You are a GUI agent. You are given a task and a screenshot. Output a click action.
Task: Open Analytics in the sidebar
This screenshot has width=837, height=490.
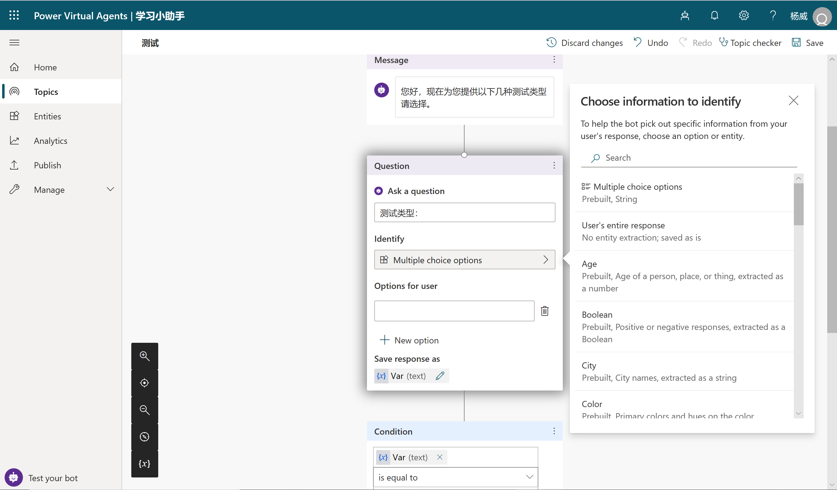(x=50, y=140)
